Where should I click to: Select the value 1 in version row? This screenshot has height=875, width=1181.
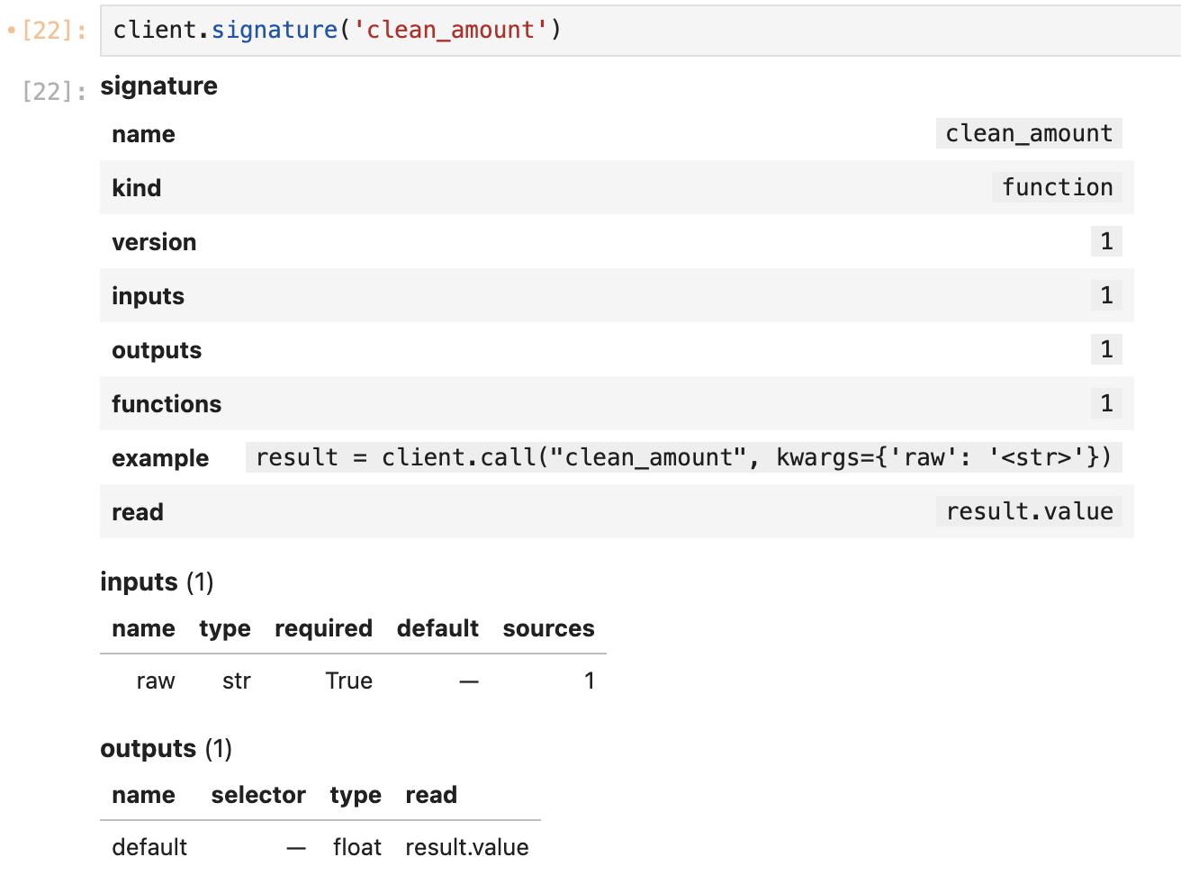pyautogui.click(x=1106, y=241)
